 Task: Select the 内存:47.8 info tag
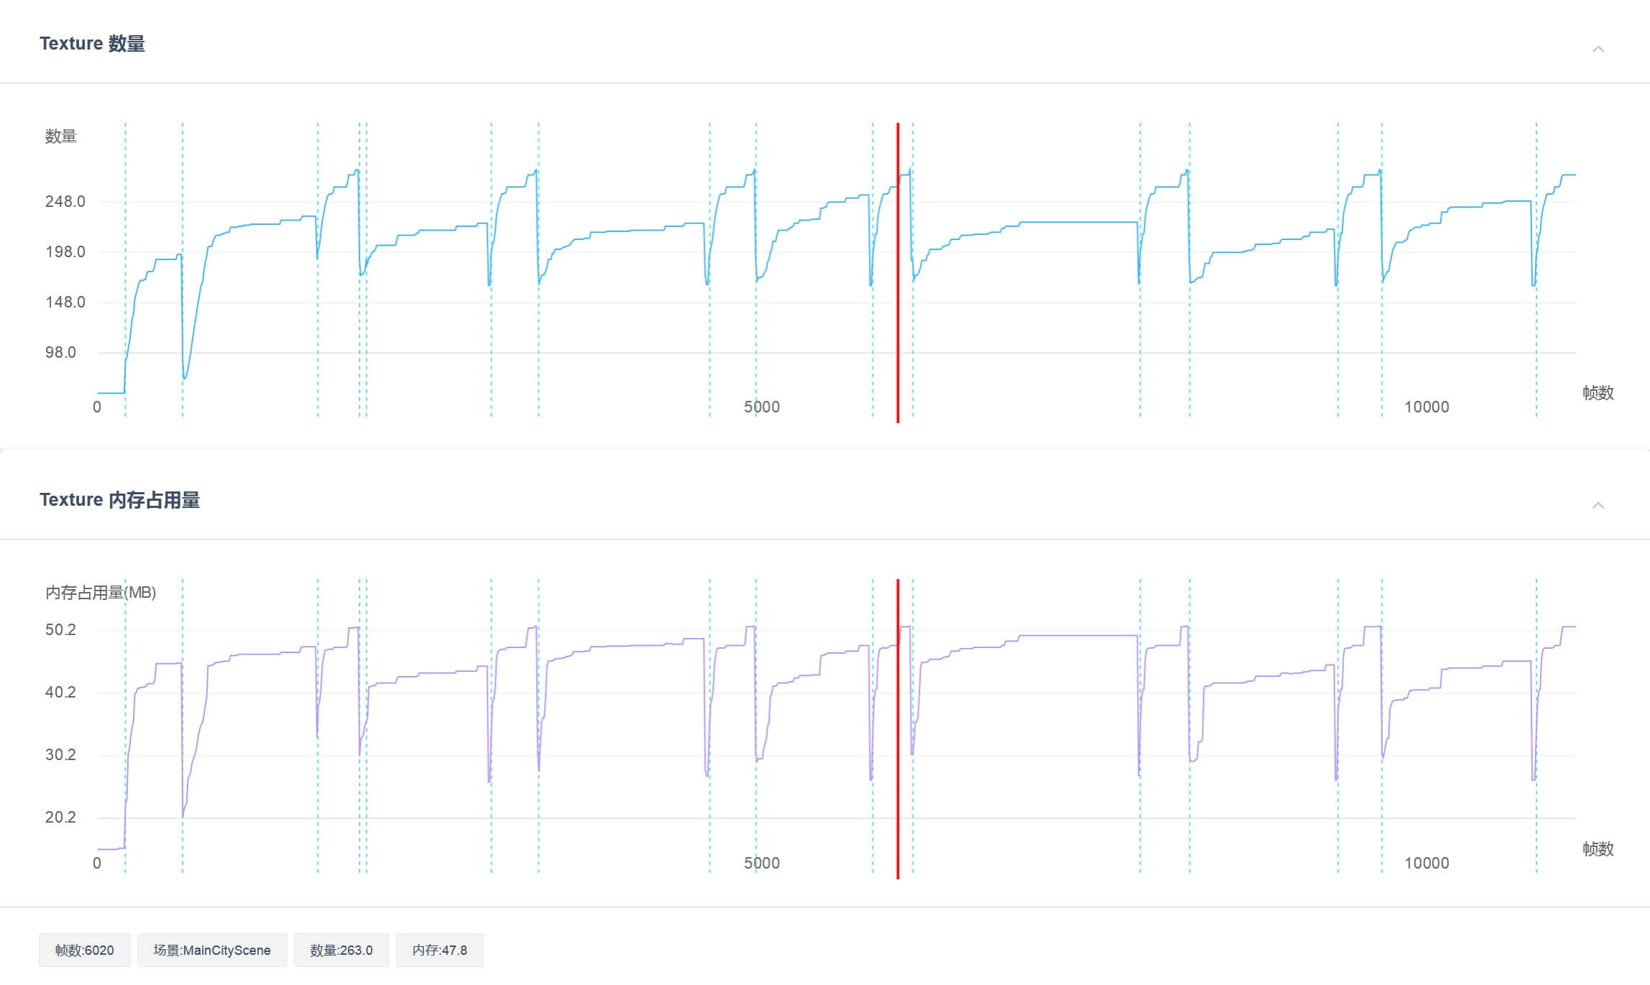point(439,950)
